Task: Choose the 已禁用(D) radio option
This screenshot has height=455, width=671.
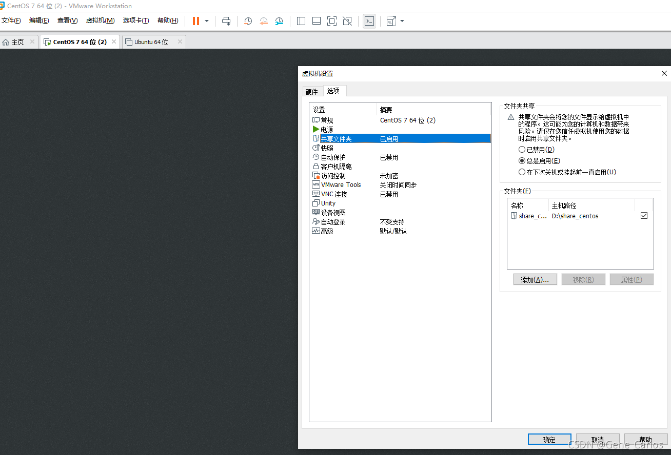Action: point(537,150)
